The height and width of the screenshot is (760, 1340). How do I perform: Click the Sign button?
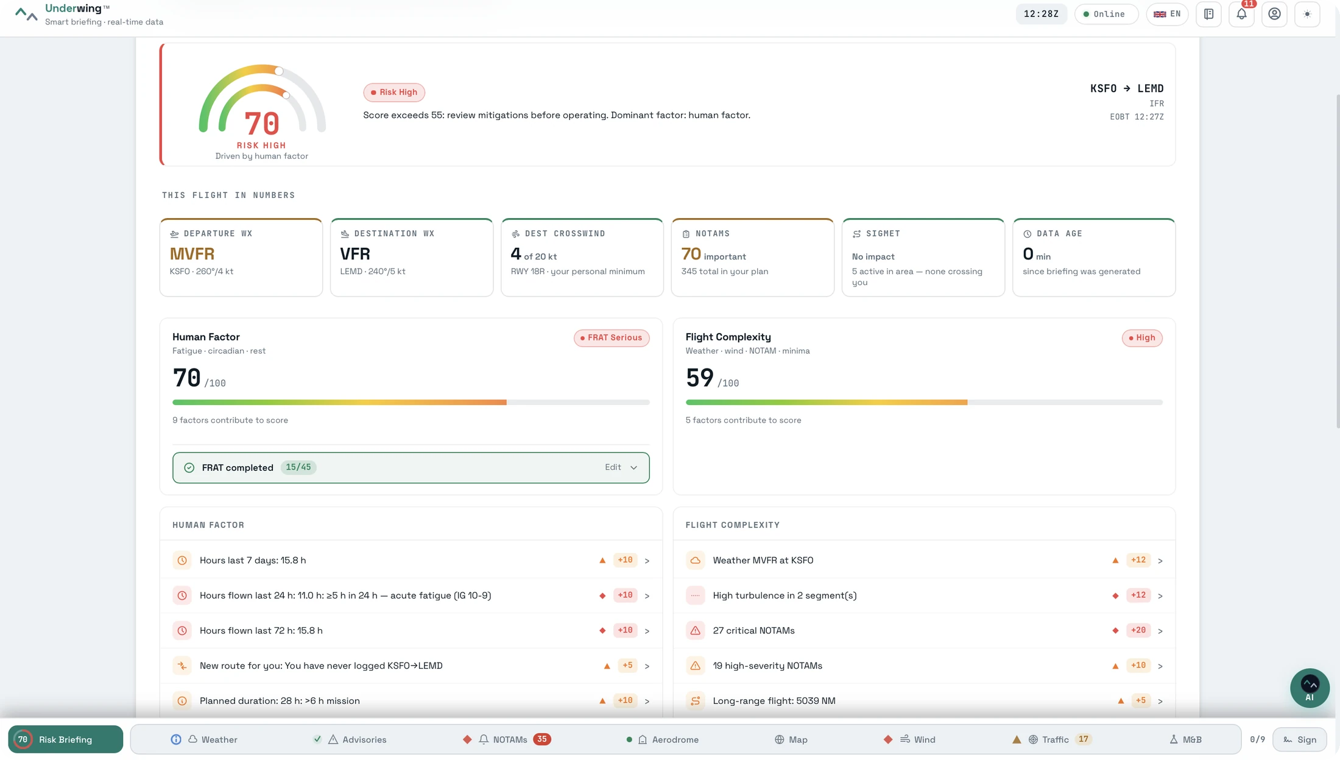tap(1300, 739)
